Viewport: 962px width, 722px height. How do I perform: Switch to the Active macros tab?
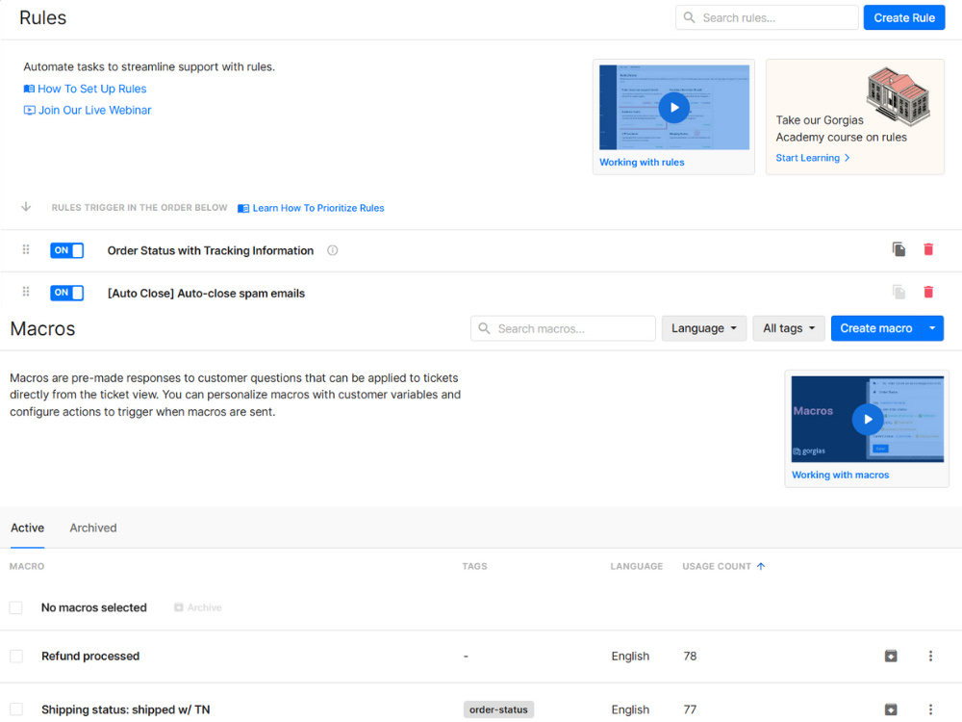27,528
